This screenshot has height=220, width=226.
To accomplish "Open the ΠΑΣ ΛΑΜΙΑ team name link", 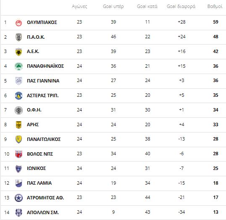I will coord(39,183).
